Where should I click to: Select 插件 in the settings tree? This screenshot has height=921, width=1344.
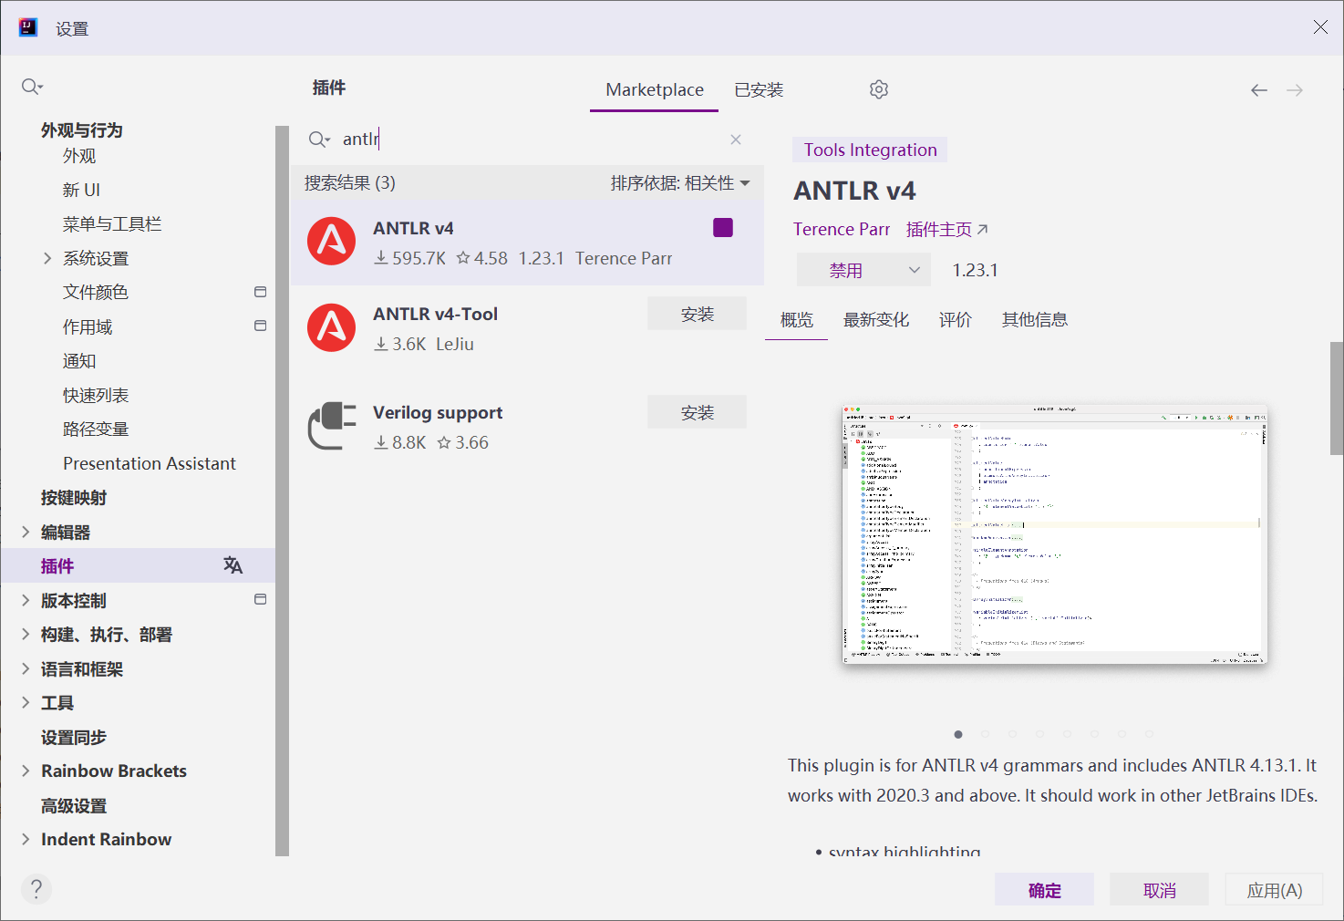[57, 566]
